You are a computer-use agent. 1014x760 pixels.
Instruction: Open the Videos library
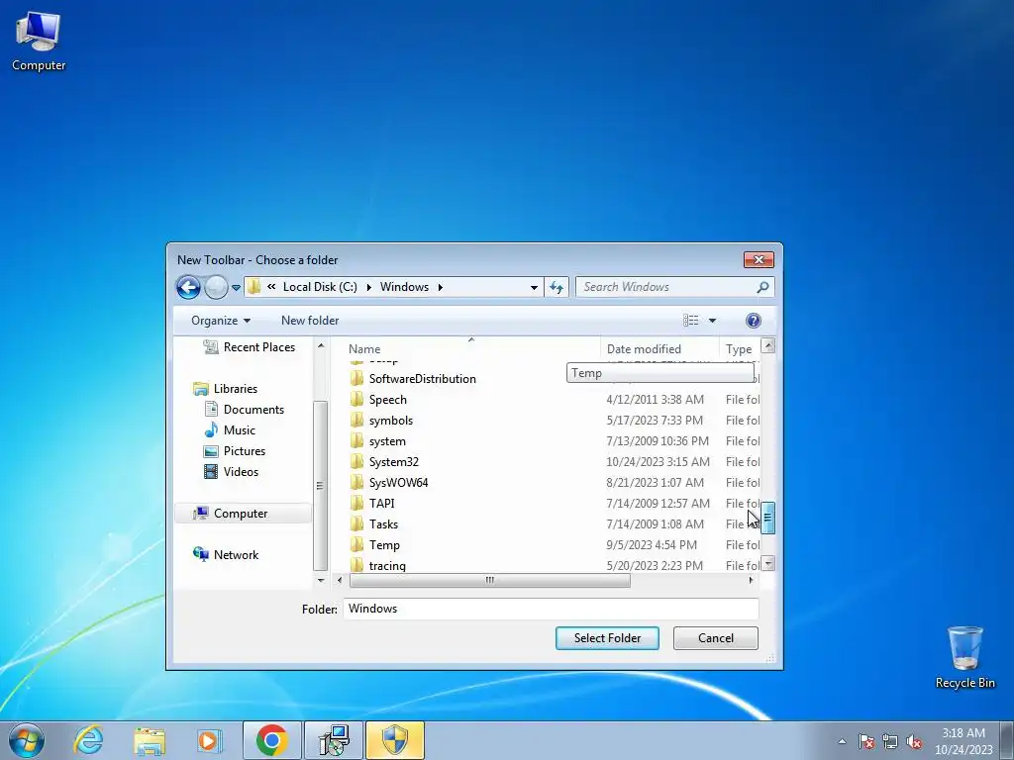(232, 472)
